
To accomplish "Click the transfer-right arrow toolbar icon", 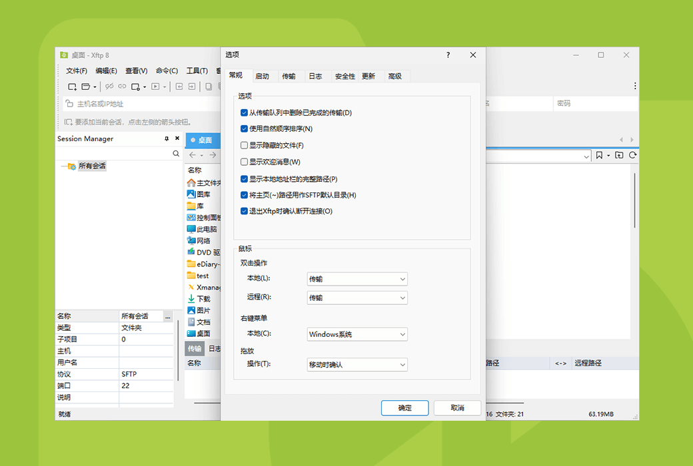I will coord(192,87).
